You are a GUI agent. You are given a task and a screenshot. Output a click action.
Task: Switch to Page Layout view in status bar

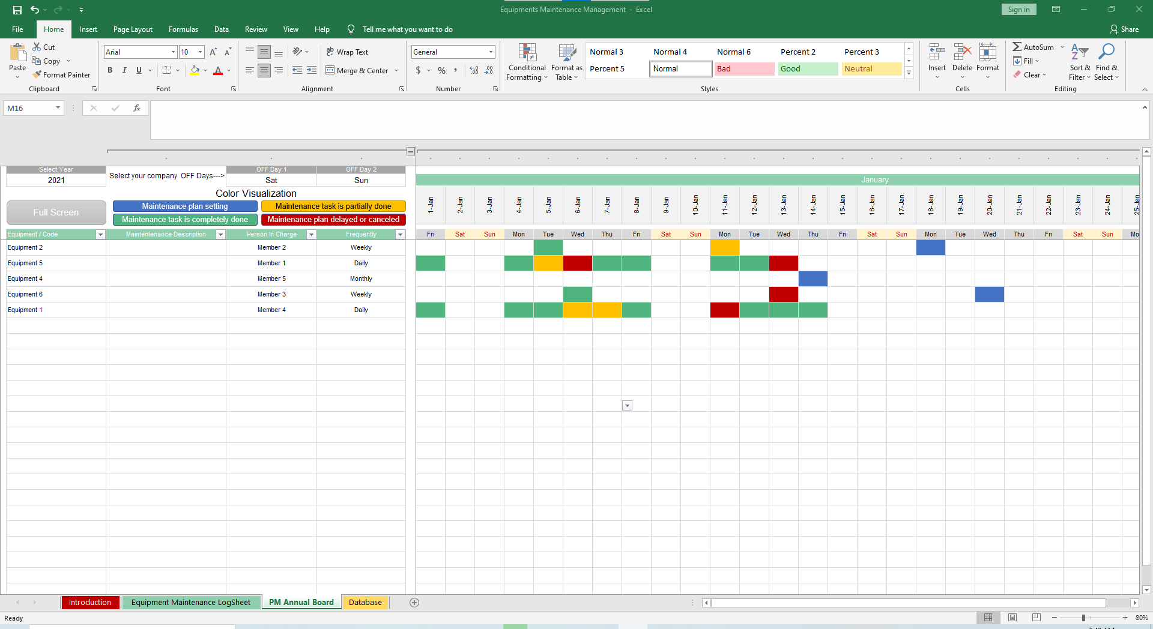(x=1012, y=618)
